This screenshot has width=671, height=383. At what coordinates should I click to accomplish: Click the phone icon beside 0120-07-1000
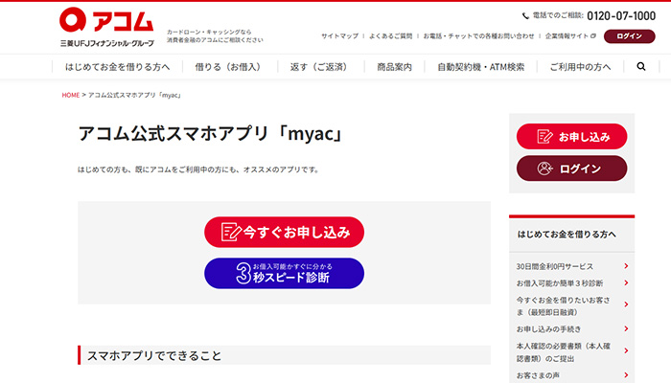point(525,16)
